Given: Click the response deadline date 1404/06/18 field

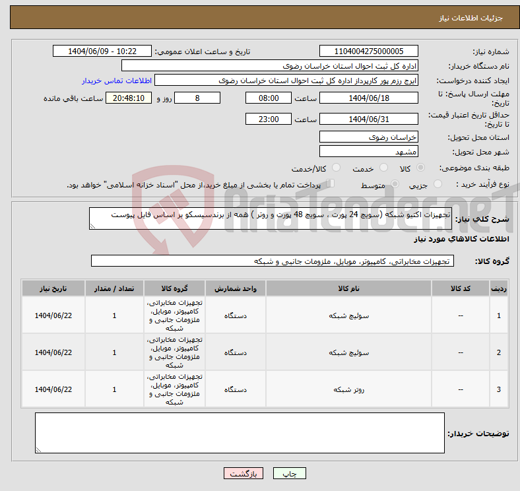Looking at the screenshot, I should point(368,98).
